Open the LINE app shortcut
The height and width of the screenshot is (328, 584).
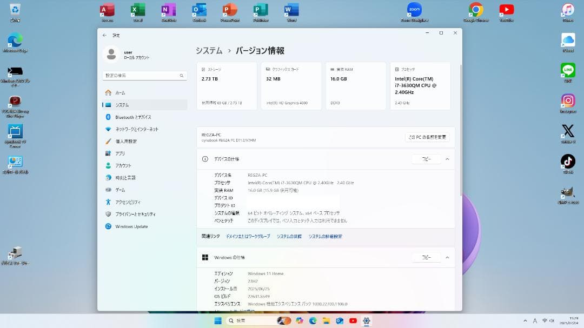[568, 70]
